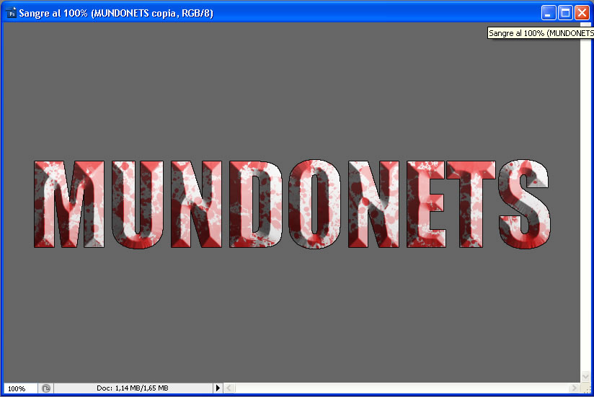Minimize the Sangre document window
This screenshot has height=397, width=594.
coord(548,13)
